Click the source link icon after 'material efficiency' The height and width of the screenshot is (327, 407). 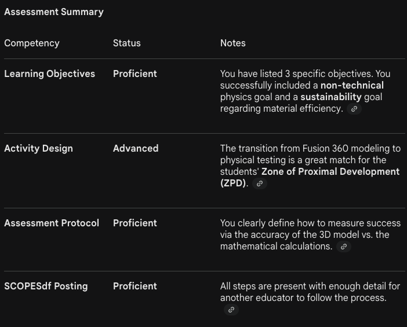point(354,109)
